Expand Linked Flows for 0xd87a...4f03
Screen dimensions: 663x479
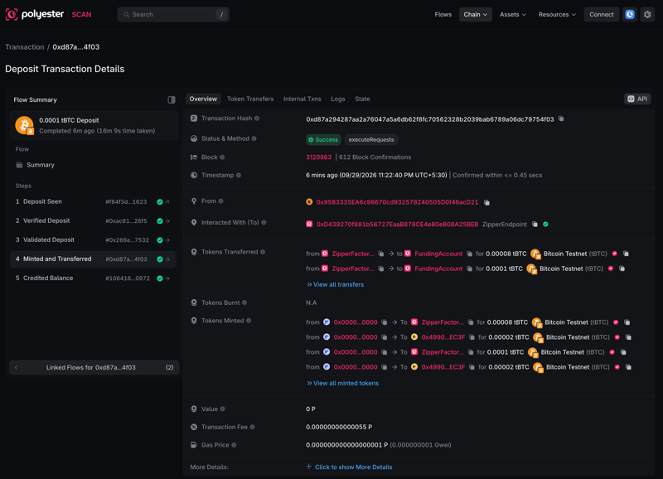click(x=94, y=367)
